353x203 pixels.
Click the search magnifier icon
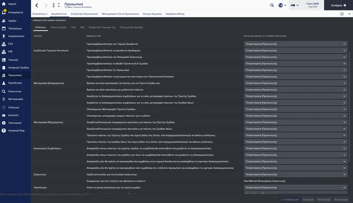click(x=272, y=5)
